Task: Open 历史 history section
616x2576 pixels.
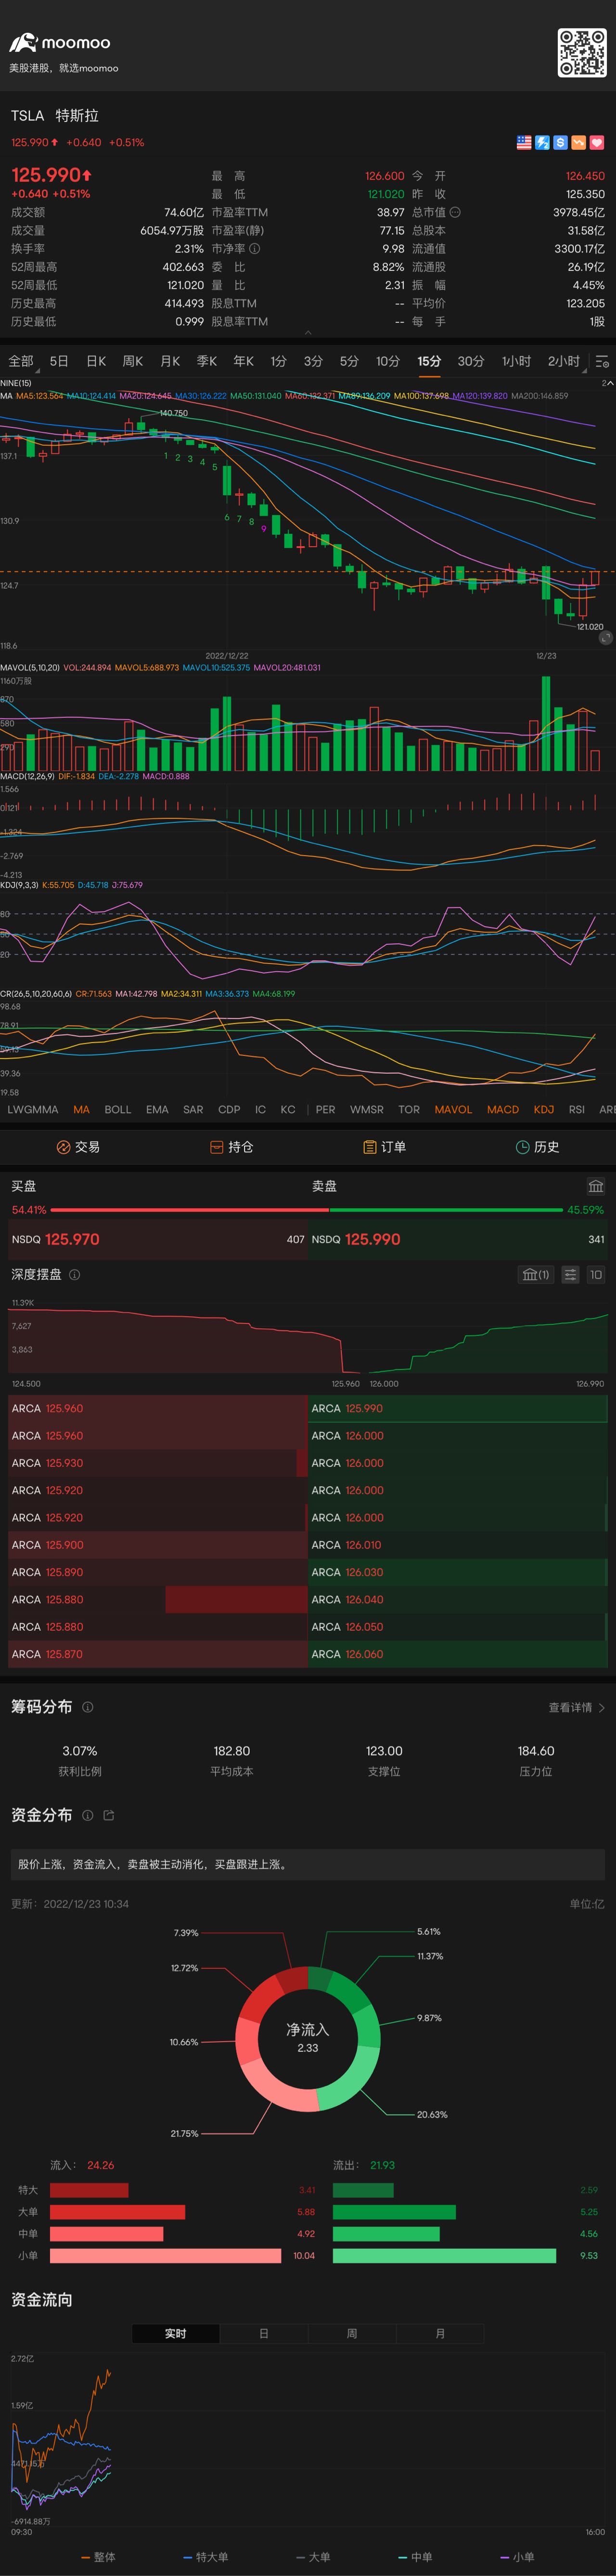Action: (537, 1147)
